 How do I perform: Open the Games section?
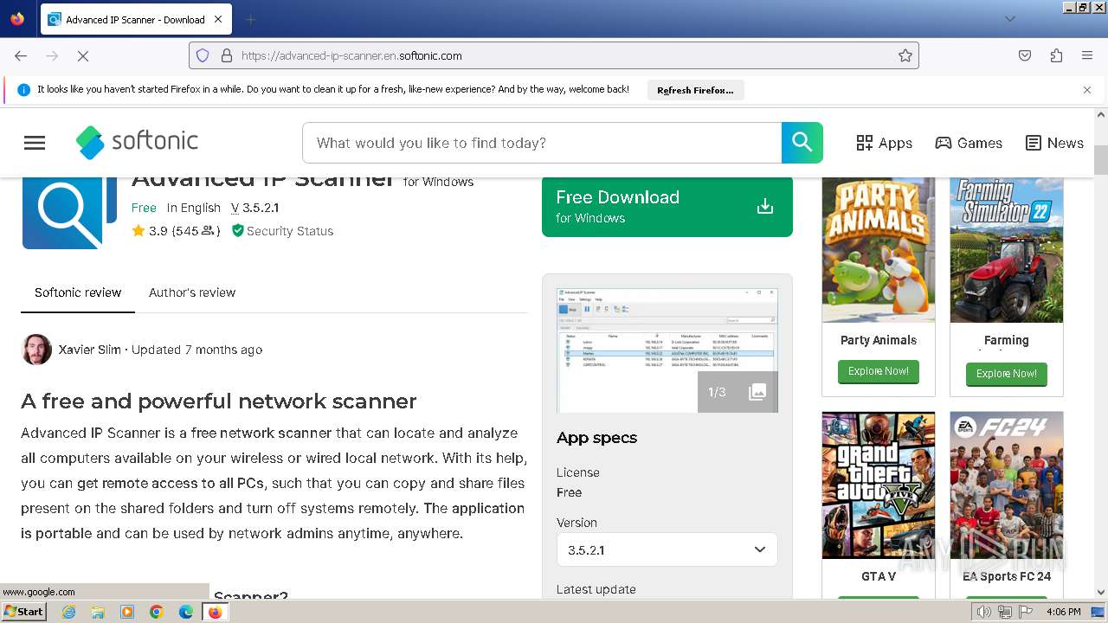pos(969,143)
